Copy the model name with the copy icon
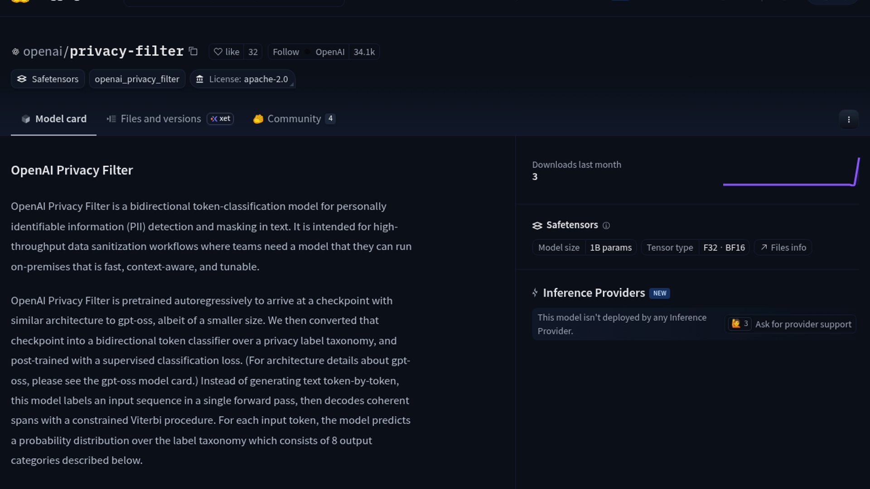The height and width of the screenshot is (489, 870). 193,51
